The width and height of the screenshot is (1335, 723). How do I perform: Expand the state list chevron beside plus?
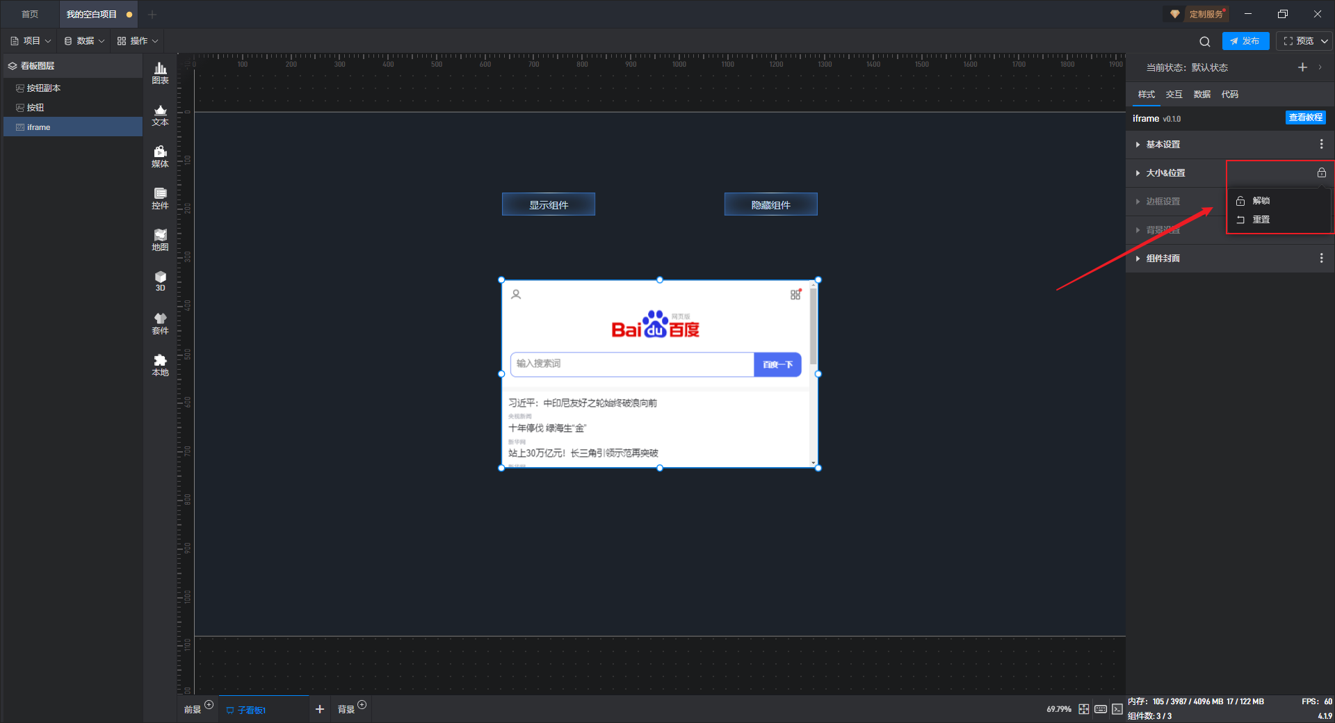coord(1320,67)
